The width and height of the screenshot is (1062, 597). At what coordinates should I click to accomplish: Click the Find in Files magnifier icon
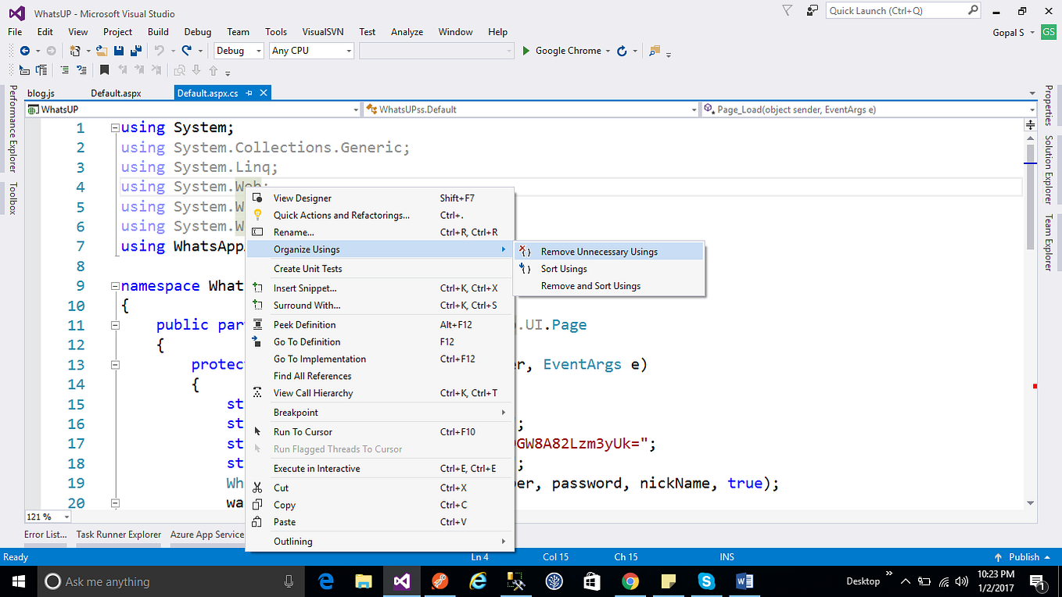[x=655, y=52]
